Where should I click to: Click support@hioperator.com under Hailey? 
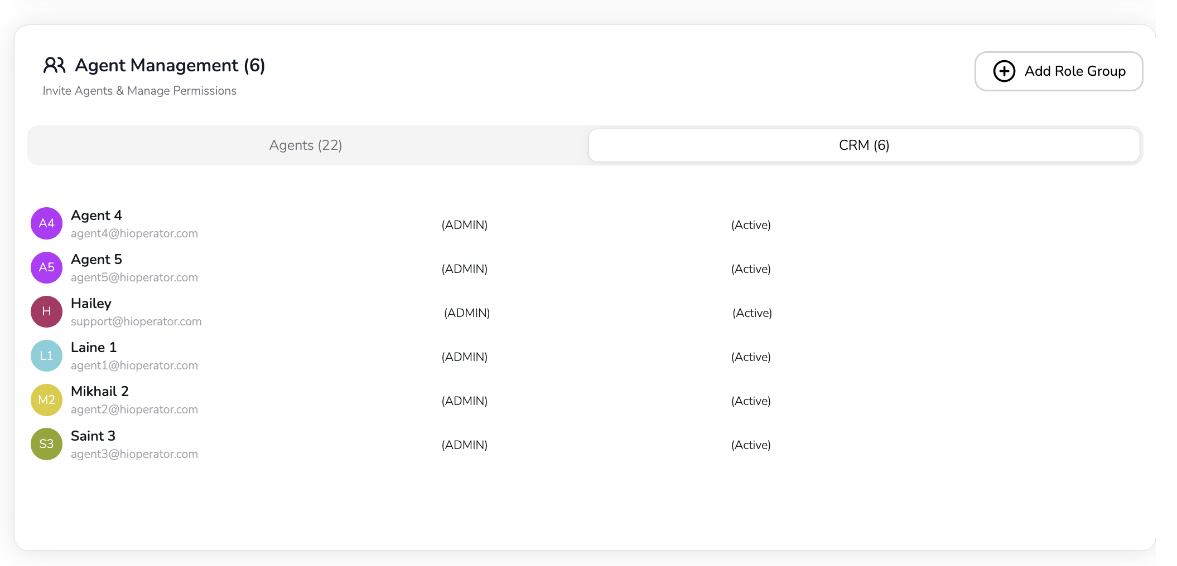[136, 321]
